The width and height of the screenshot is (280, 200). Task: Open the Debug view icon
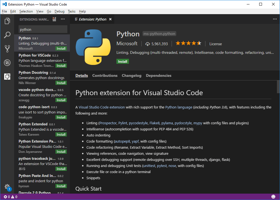tap(7, 63)
